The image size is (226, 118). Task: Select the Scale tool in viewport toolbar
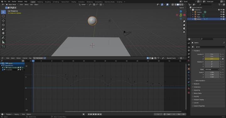(3, 29)
